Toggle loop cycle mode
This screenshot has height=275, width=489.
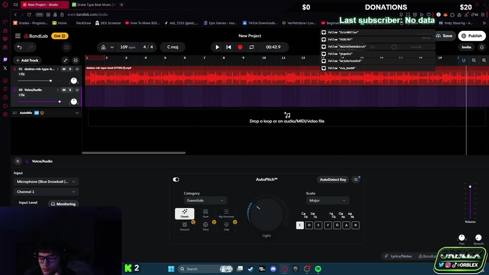tap(251, 47)
